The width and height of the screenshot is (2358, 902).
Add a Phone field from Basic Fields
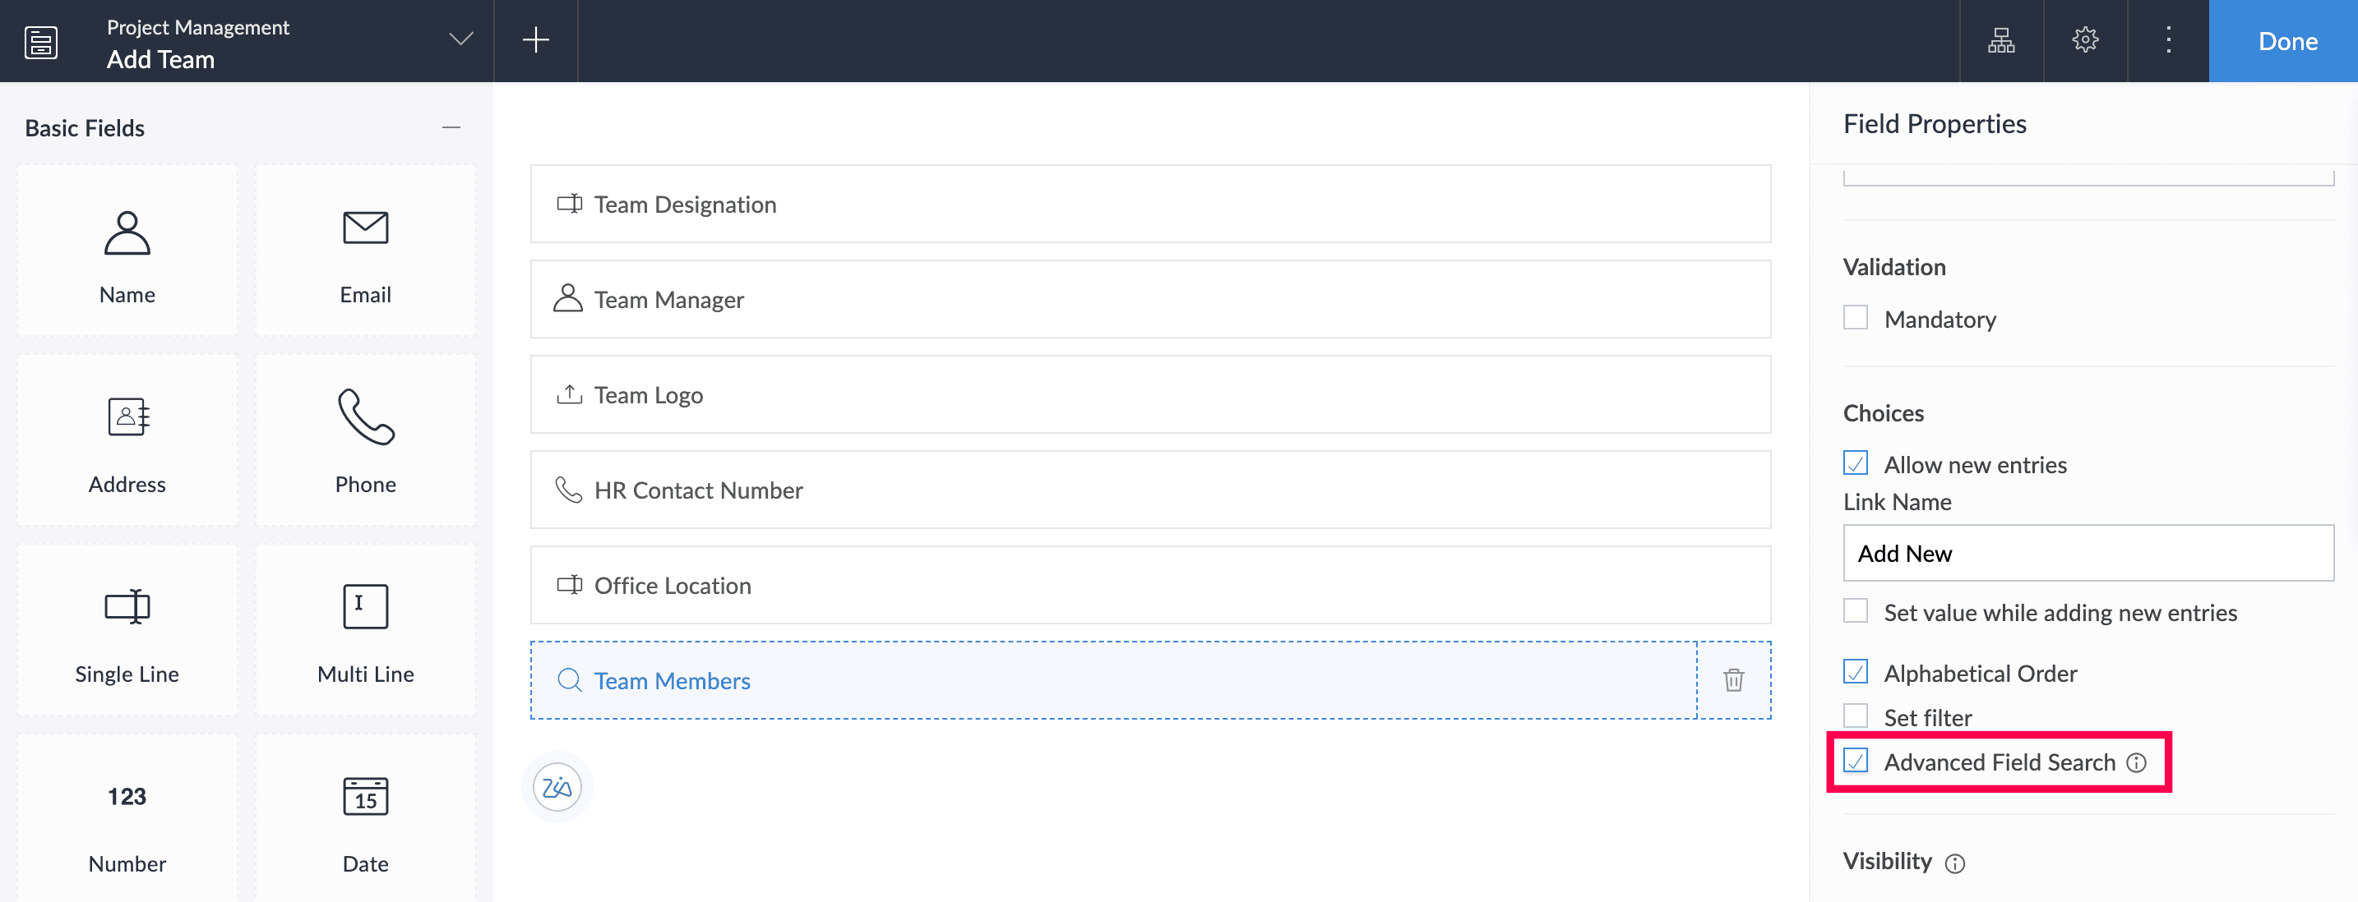(x=365, y=440)
